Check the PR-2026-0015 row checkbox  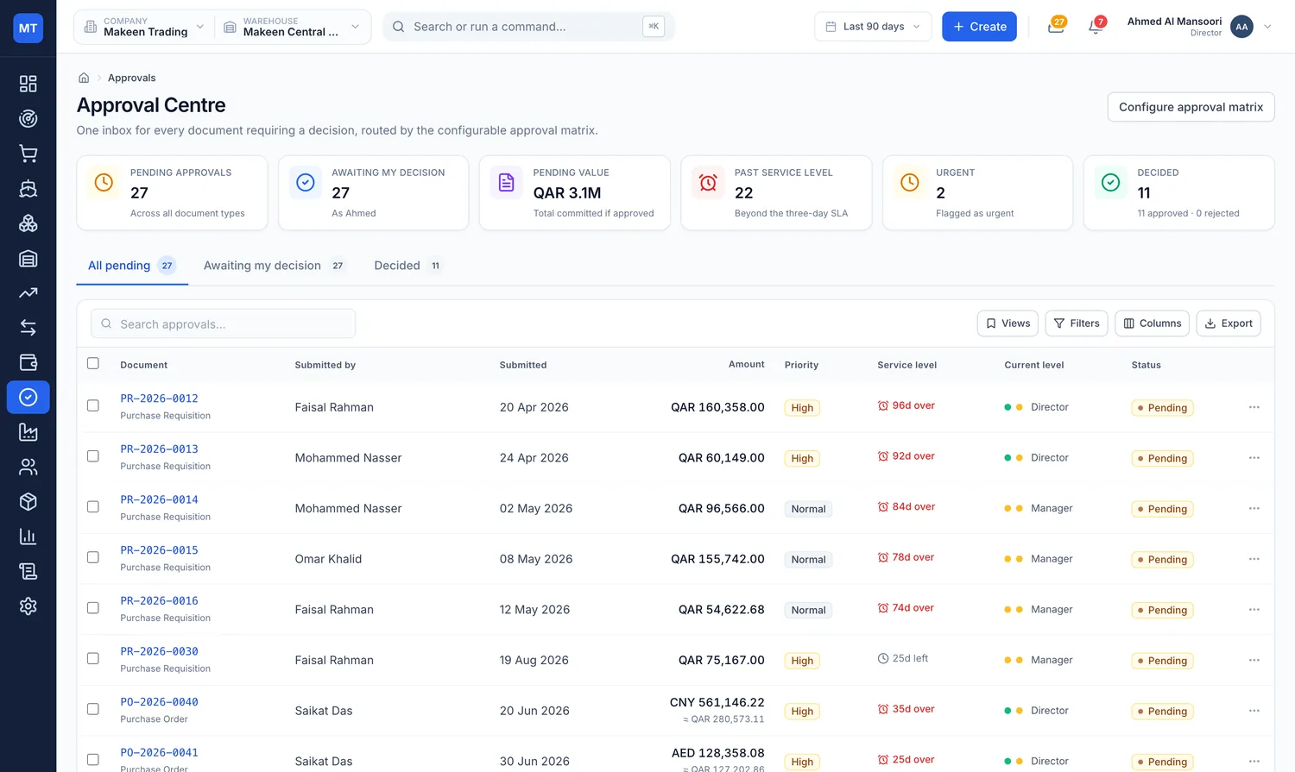(x=93, y=557)
